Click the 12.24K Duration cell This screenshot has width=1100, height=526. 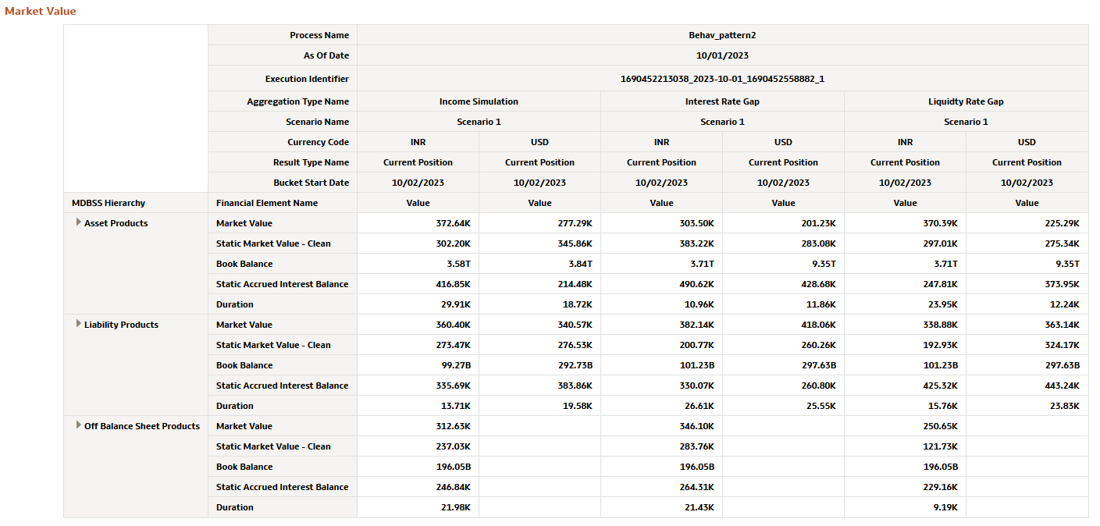point(1027,304)
